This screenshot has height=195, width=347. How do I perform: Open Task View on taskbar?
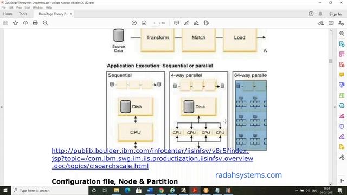click(105, 190)
